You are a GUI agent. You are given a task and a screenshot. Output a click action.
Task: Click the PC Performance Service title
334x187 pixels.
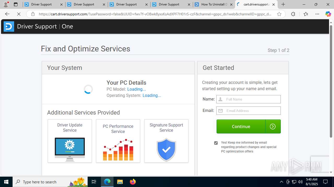pyautogui.click(x=118, y=129)
